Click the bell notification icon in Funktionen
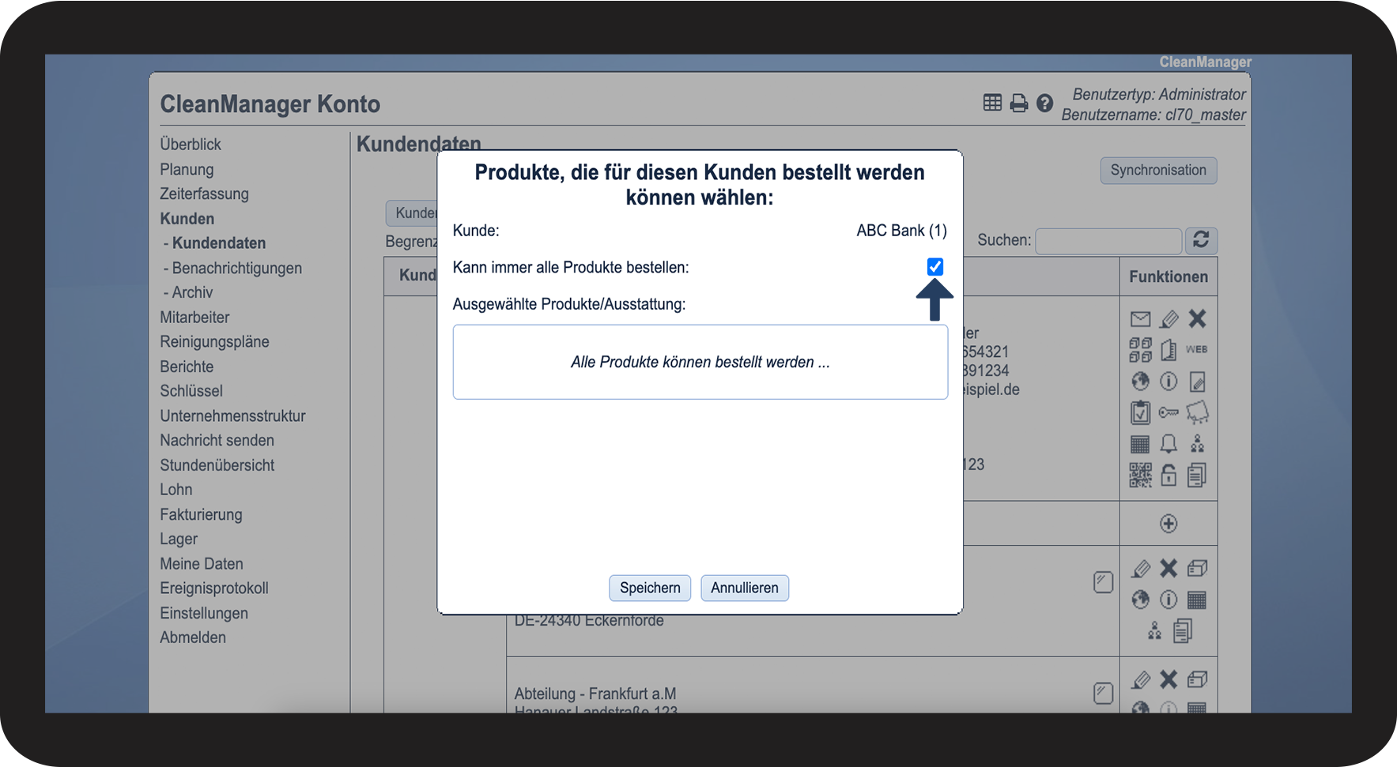 pyautogui.click(x=1169, y=444)
